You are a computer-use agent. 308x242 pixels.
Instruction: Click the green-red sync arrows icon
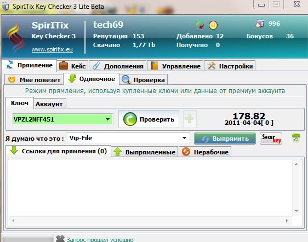pyautogui.click(x=200, y=25)
